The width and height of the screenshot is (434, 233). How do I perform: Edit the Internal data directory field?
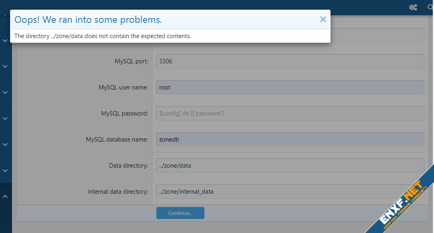[x=290, y=192]
